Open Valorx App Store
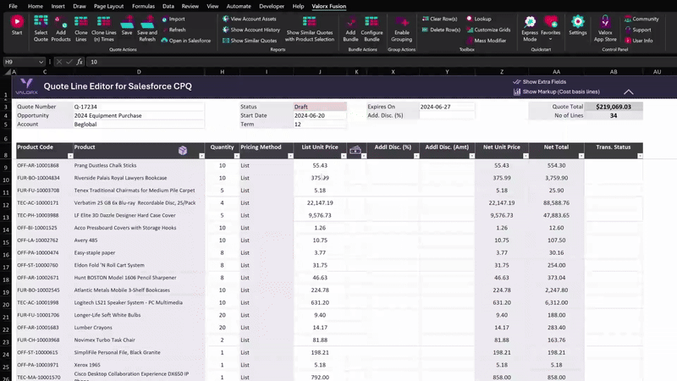This screenshot has height=381, width=677. pos(605,28)
